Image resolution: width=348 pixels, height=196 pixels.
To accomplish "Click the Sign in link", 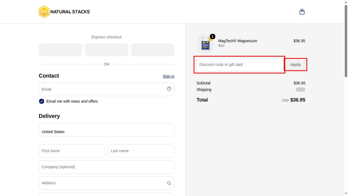I will [169, 76].
